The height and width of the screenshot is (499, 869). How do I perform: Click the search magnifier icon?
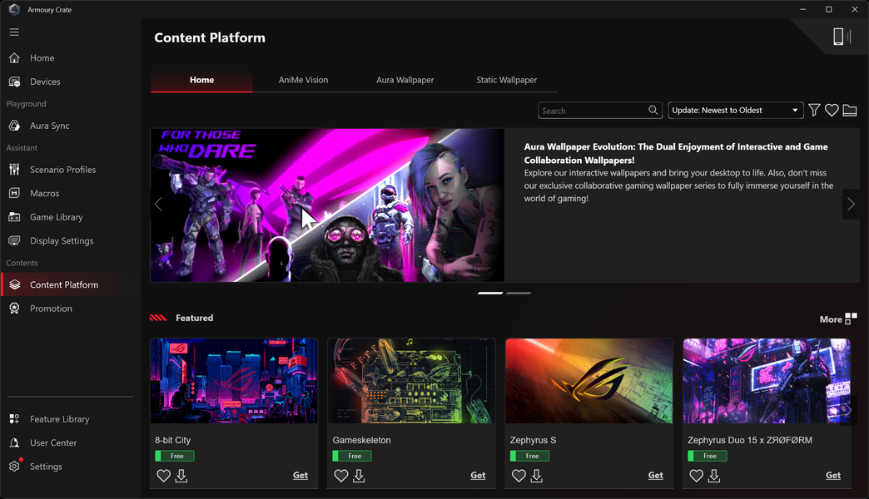click(653, 111)
